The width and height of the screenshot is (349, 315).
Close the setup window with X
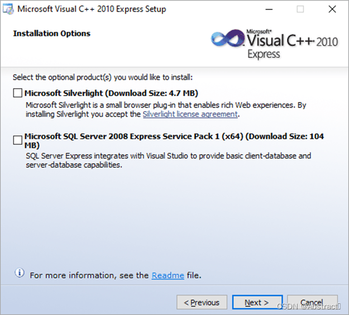click(332, 9)
